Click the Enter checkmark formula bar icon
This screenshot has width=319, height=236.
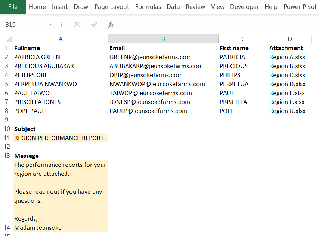94,25
